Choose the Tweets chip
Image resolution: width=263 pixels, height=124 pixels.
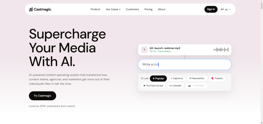[x=217, y=78]
